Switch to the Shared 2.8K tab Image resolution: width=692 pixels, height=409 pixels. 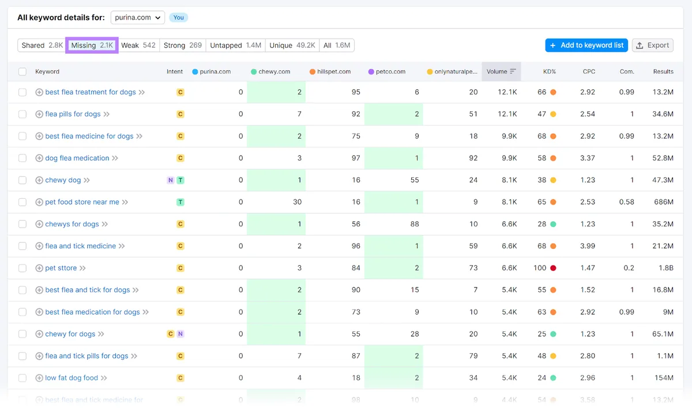pos(42,46)
